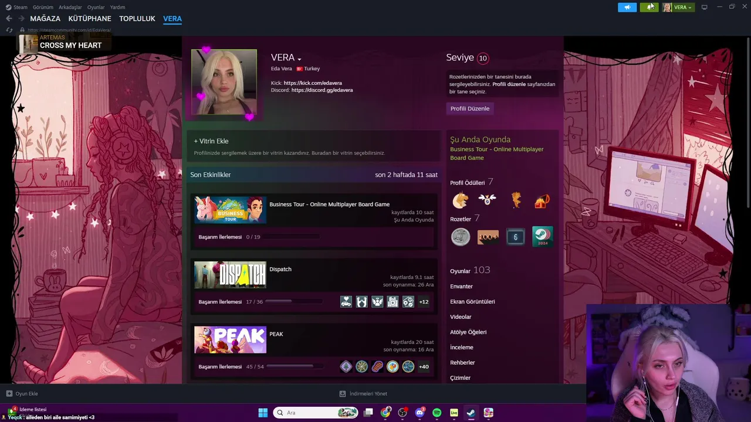This screenshot has width=751, height=422.
Task: Click the Profili Düzenle button
Action: [x=469, y=108]
